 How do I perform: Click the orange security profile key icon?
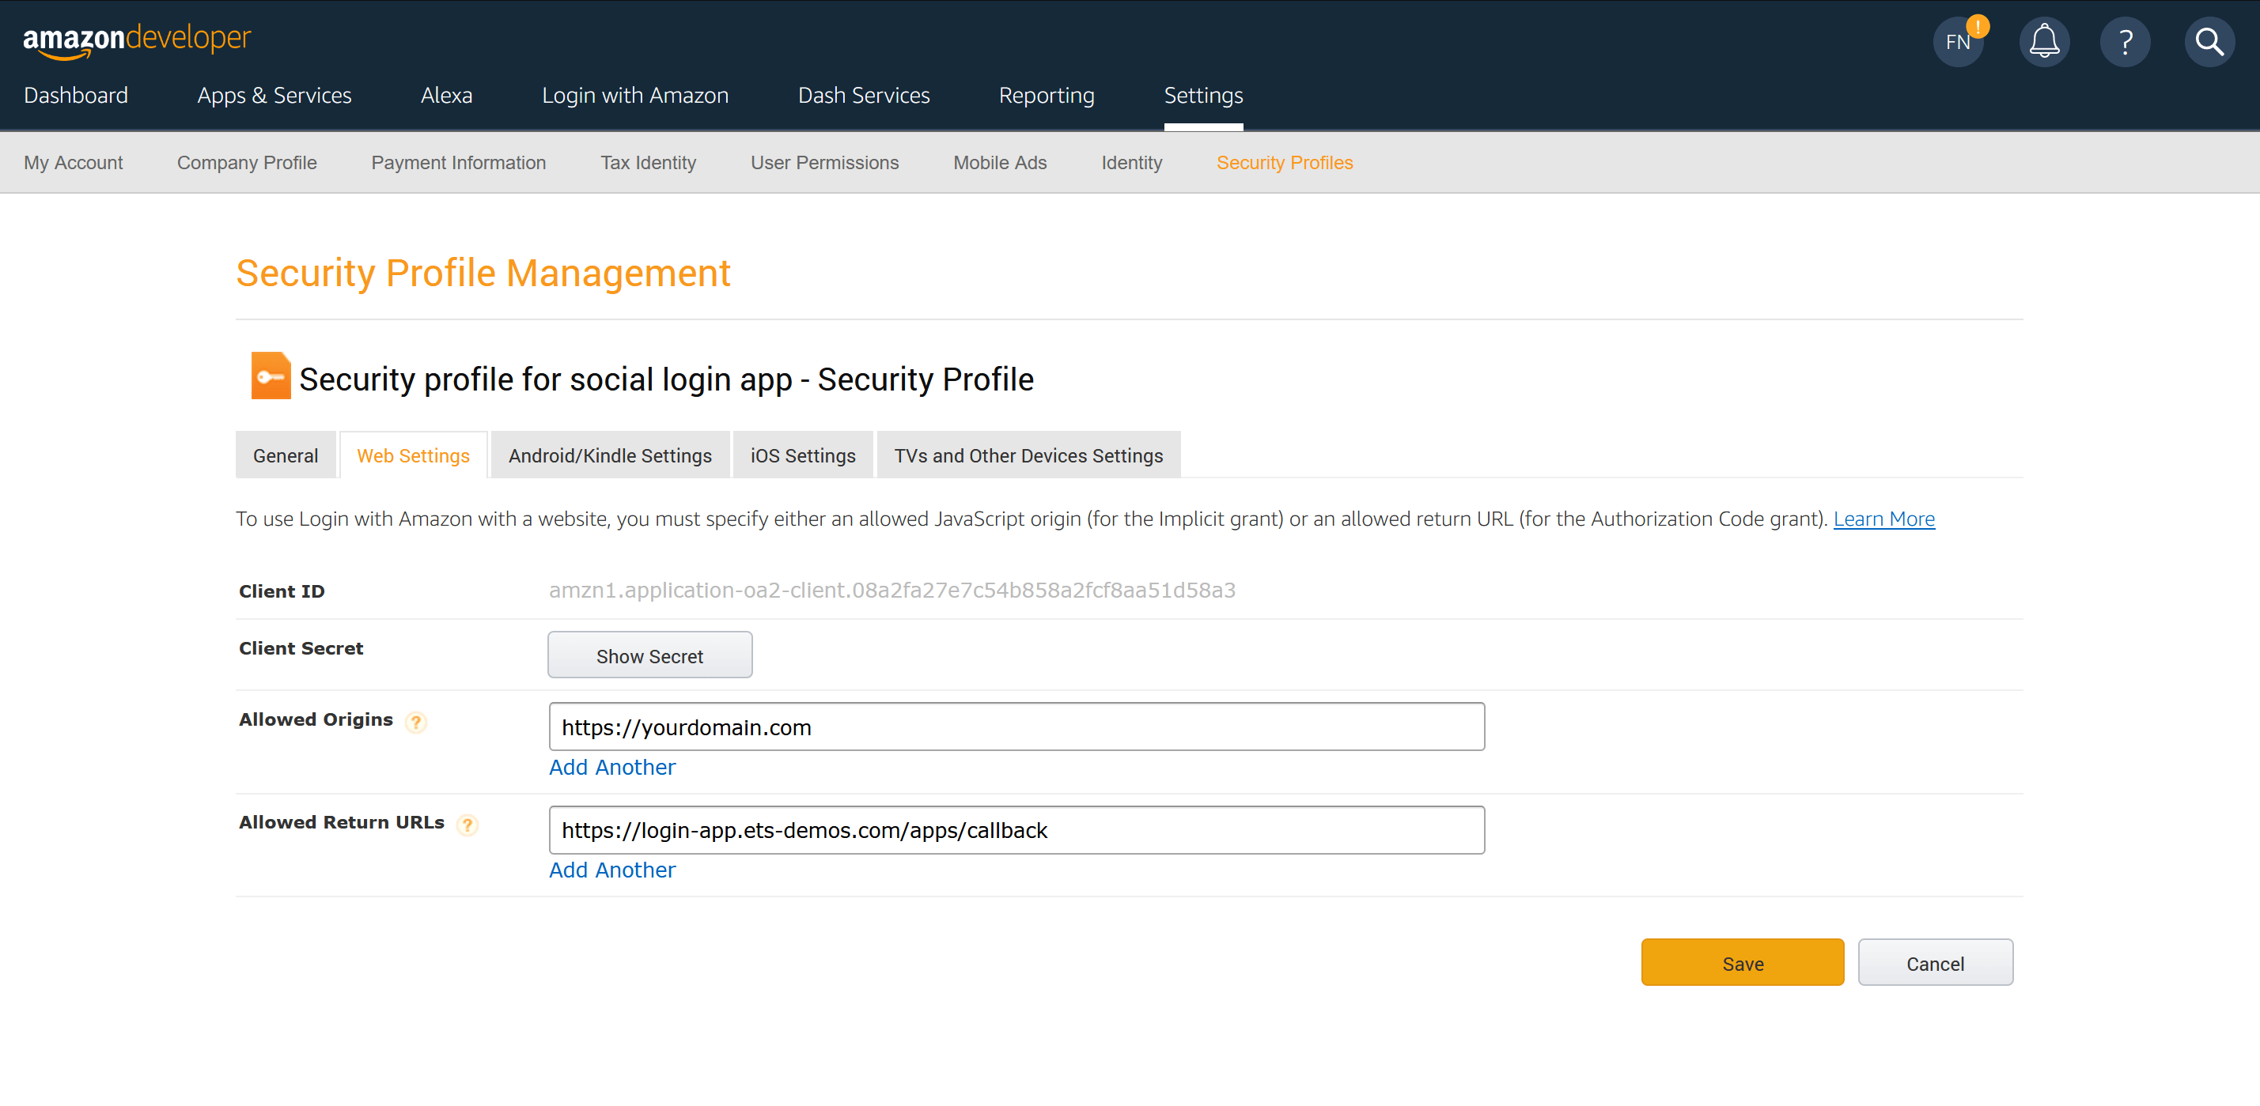coord(271,376)
